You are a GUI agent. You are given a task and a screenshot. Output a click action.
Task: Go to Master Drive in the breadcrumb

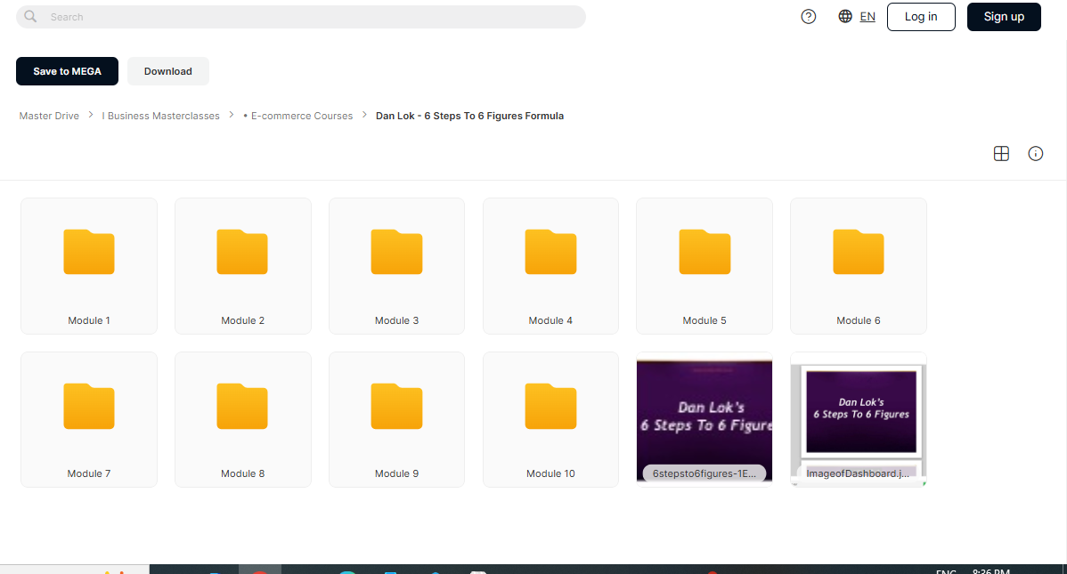pos(49,116)
